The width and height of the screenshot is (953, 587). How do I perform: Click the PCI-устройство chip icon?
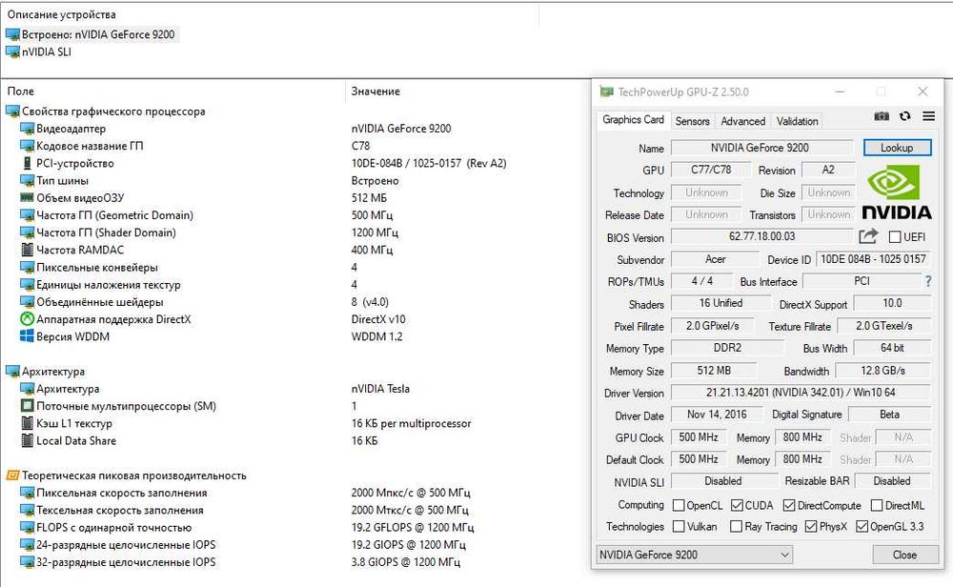(x=27, y=164)
